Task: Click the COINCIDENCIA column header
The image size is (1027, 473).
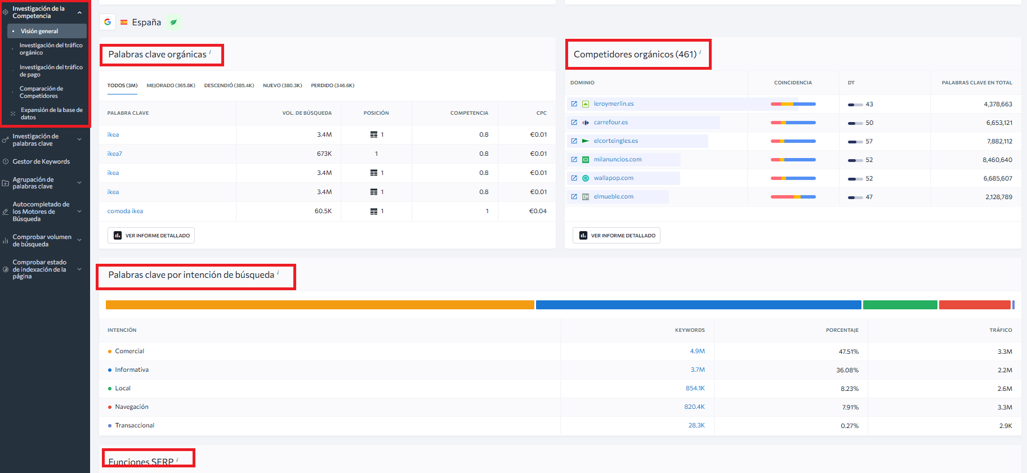Action: (x=793, y=83)
